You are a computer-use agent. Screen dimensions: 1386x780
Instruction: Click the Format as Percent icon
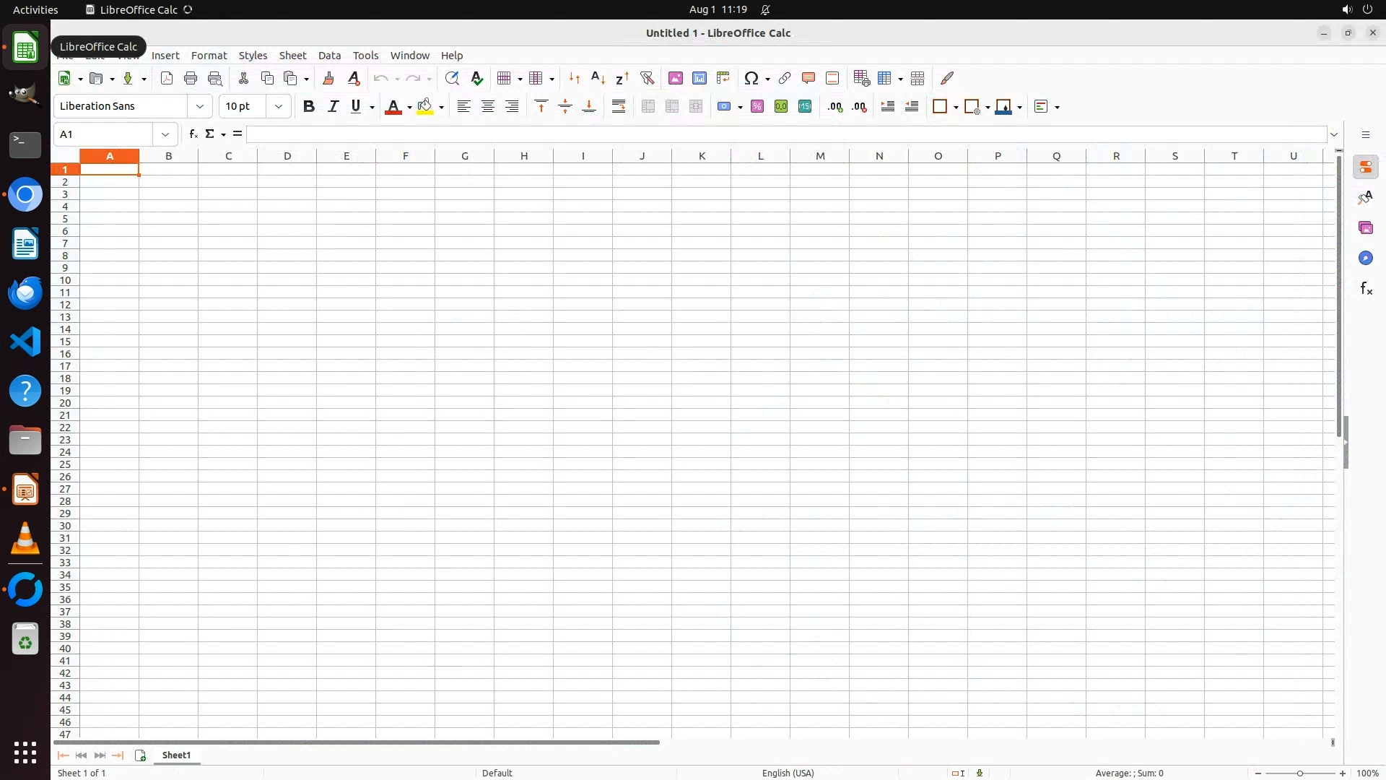click(x=757, y=106)
